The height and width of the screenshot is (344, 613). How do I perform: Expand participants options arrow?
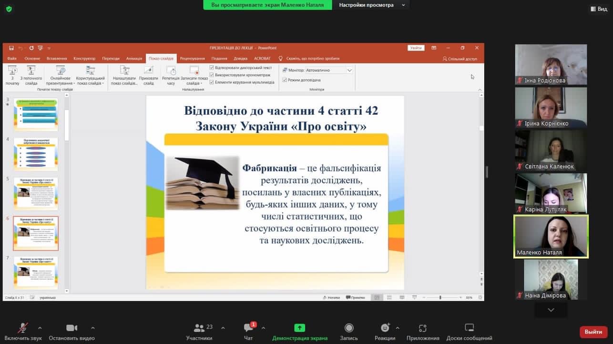pyautogui.click(x=223, y=328)
